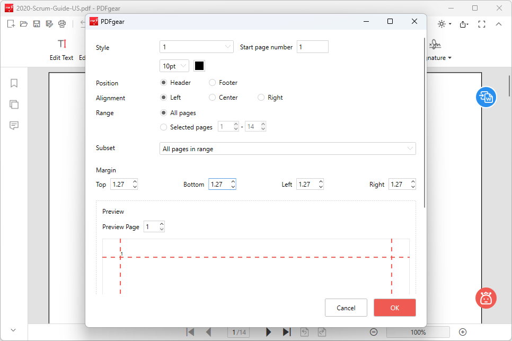
Task: Open the Subset dropdown
Action: [288, 148]
